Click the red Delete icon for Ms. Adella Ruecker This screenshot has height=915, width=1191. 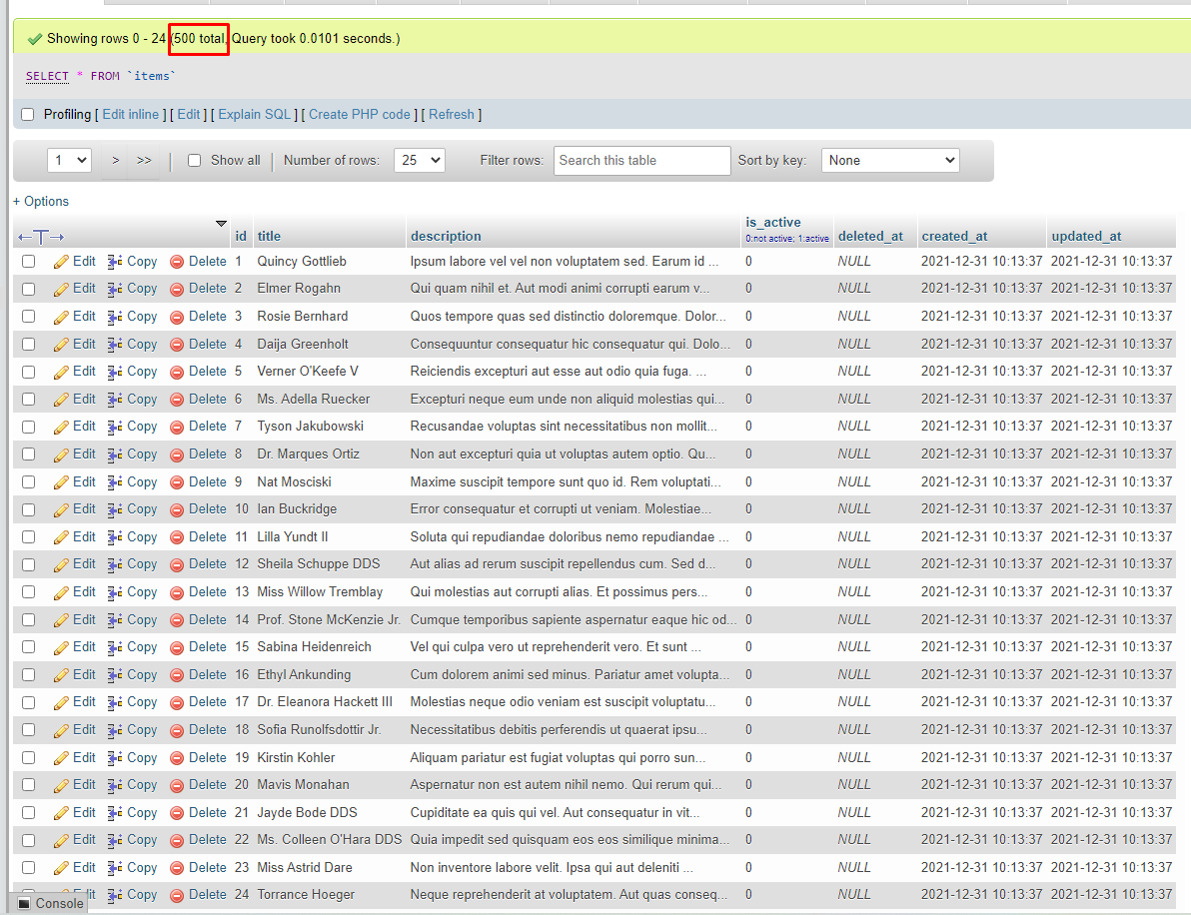177,400
